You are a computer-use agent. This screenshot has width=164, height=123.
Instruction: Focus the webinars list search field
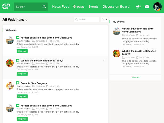(x=86, y=19)
